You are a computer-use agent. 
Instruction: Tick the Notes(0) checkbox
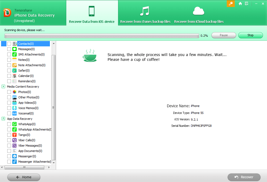tap(9, 60)
